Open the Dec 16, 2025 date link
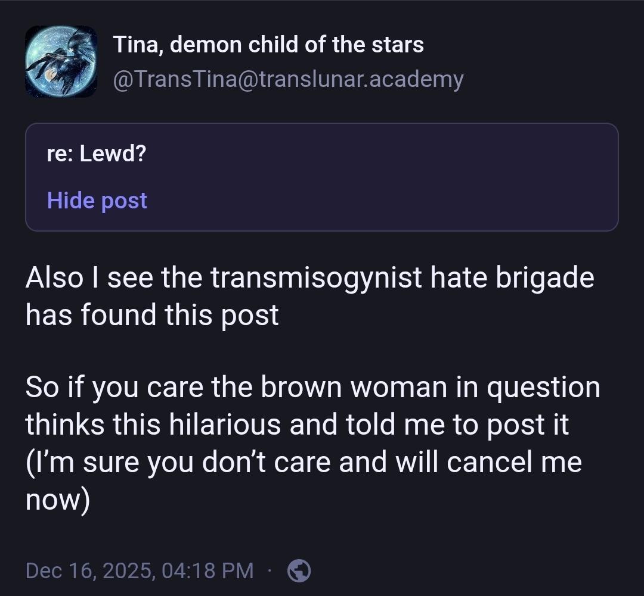644x596 pixels. [x=91, y=570]
